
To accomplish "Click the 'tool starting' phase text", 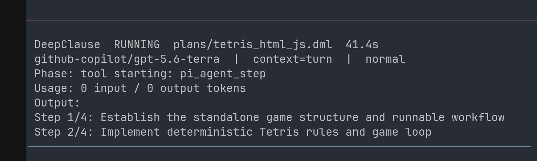I will 127,74.
